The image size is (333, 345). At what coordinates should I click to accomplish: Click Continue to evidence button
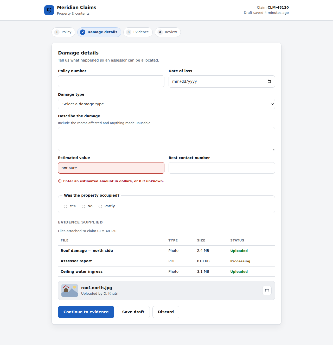[86, 312]
